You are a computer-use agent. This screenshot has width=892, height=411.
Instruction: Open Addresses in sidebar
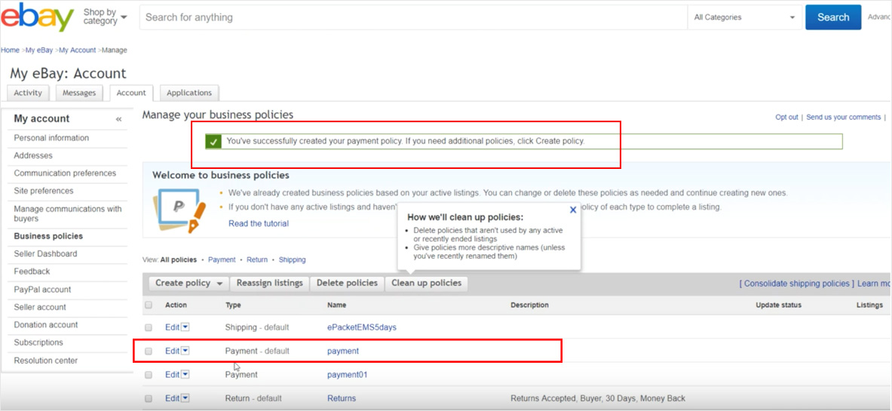[33, 155]
